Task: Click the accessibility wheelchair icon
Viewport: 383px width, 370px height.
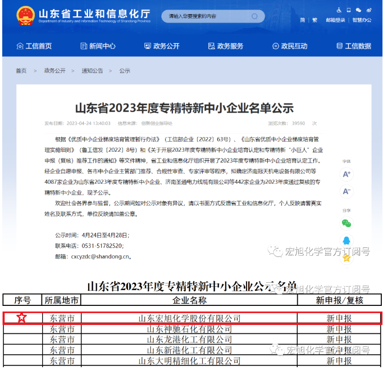Action: tap(339, 10)
